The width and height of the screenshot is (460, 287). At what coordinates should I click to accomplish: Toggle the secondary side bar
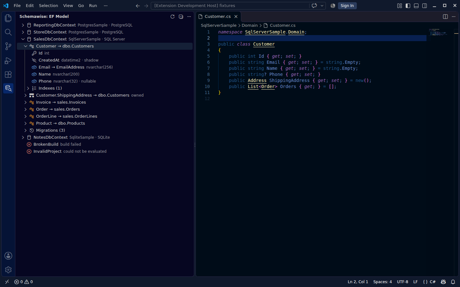point(425,6)
